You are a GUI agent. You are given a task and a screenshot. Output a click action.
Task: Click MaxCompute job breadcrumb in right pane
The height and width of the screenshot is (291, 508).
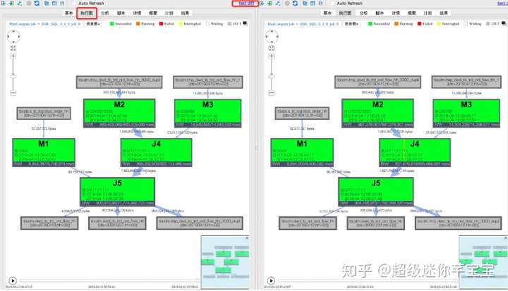pos(281,24)
